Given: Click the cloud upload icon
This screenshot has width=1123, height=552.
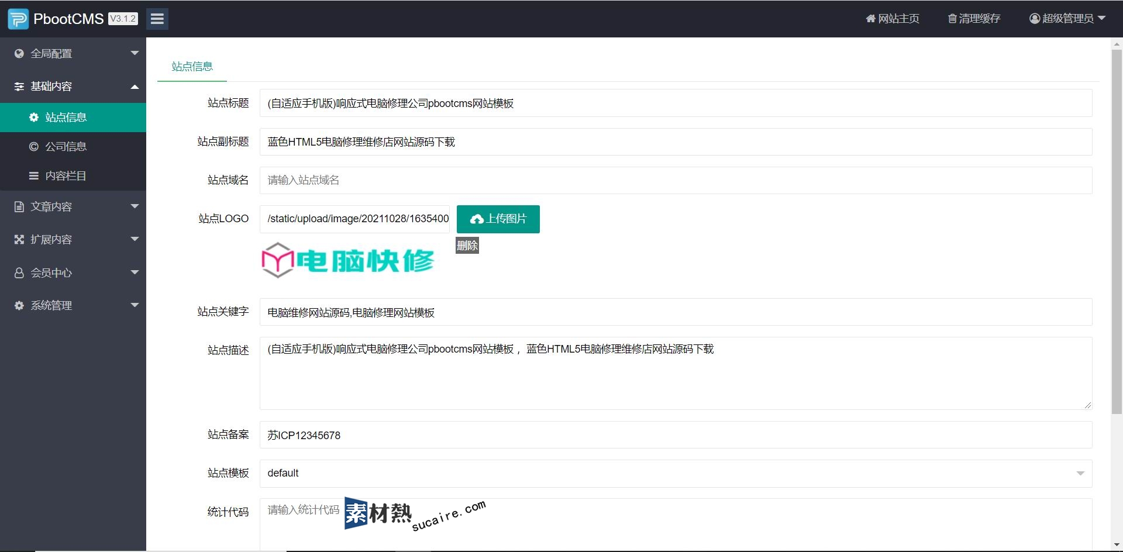Looking at the screenshot, I should pos(477,219).
